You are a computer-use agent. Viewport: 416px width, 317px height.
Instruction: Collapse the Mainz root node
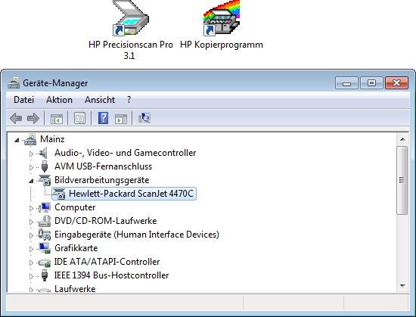pos(17,140)
